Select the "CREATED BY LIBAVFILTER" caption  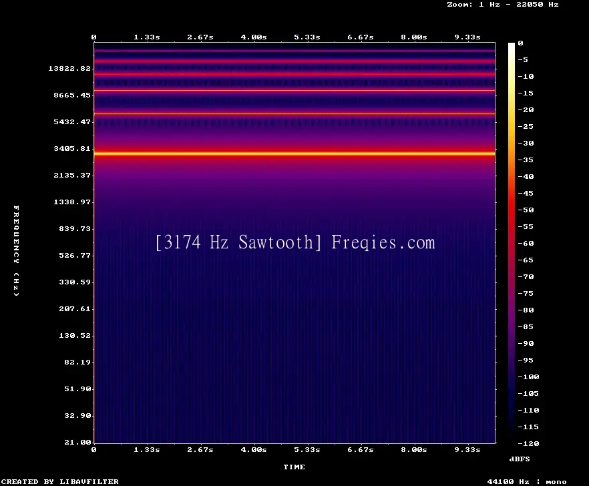59,481
